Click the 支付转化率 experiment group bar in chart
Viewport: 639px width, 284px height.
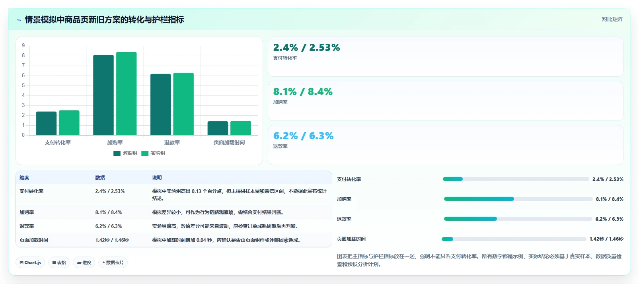[x=69, y=123]
